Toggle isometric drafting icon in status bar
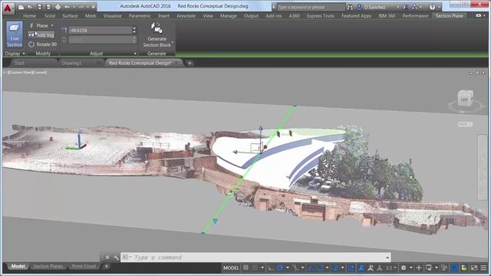The image size is (491, 276). coord(295,268)
